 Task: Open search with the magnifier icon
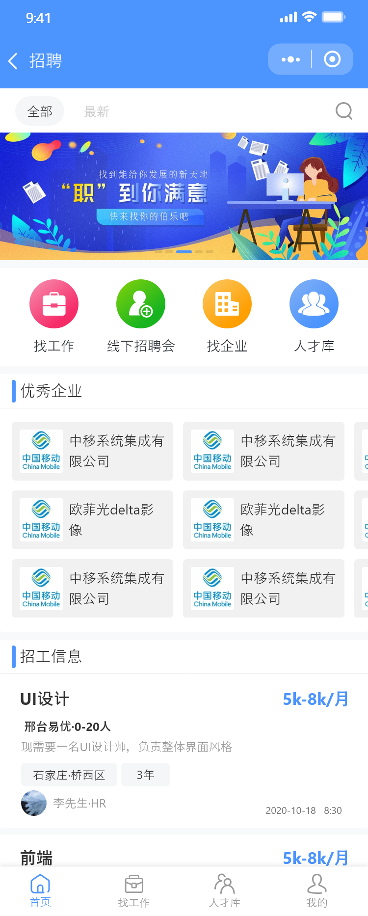tap(343, 111)
